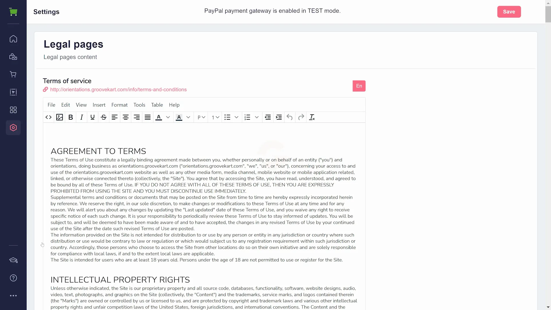Click the AGREEMENT TO TERMS heading
This screenshot has height=310, width=551.
pyautogui.click(x=98, y=151)
